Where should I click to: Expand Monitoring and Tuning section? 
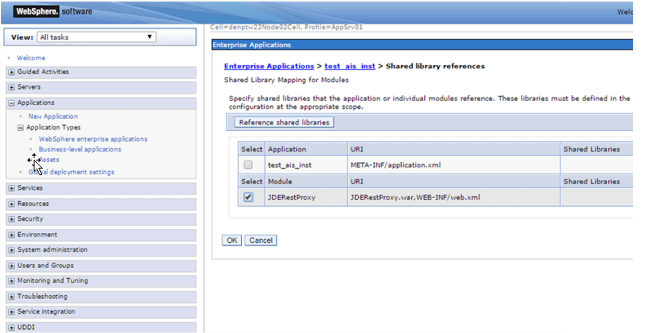coord(11,281)
